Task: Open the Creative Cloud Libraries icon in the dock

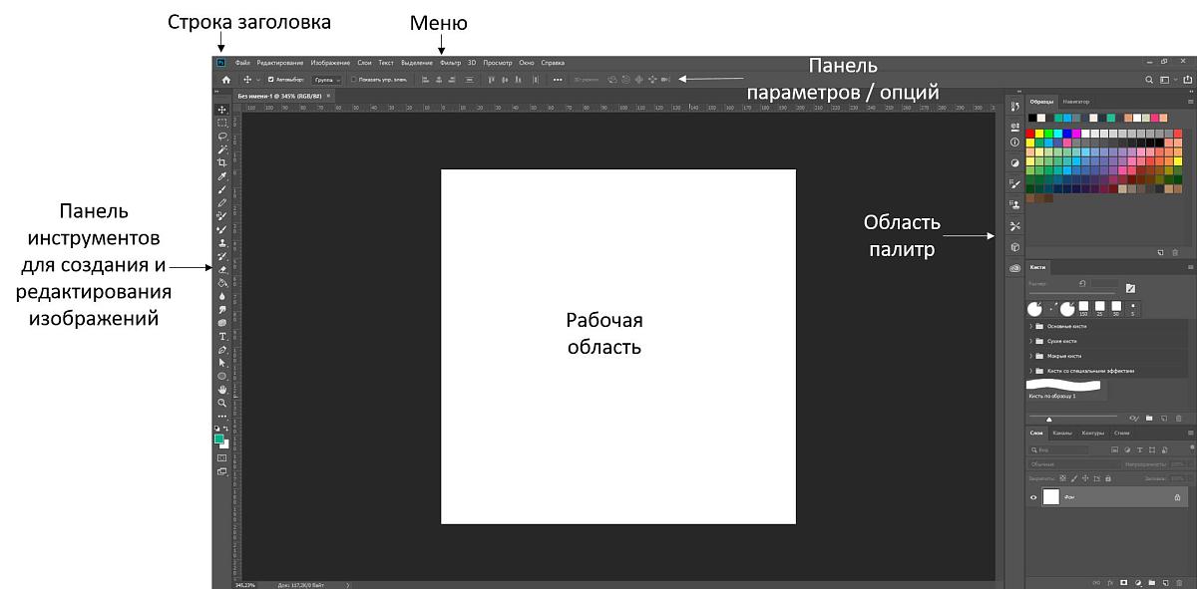Action: tap(1015, 268)
